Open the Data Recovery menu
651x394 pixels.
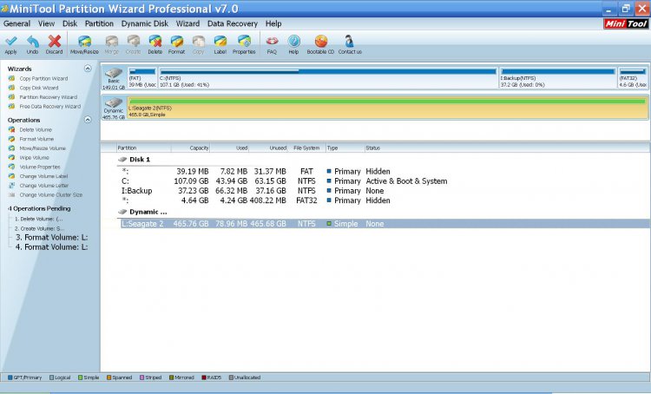click(233, 23)
